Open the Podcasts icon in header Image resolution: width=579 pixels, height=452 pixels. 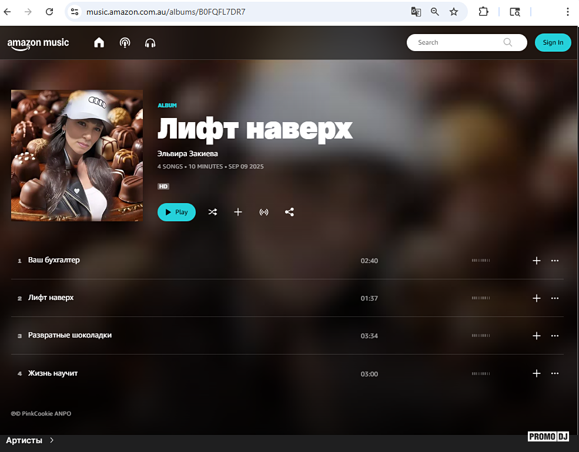[x=125, y=43]
